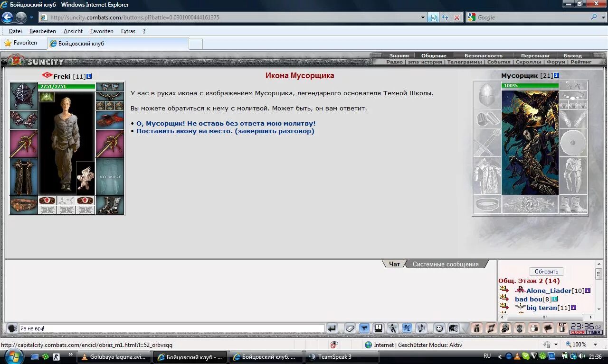This screenshot has width=608, height=364.
Task: Open the Телеграммы link
Action: (x=465, y=62)
